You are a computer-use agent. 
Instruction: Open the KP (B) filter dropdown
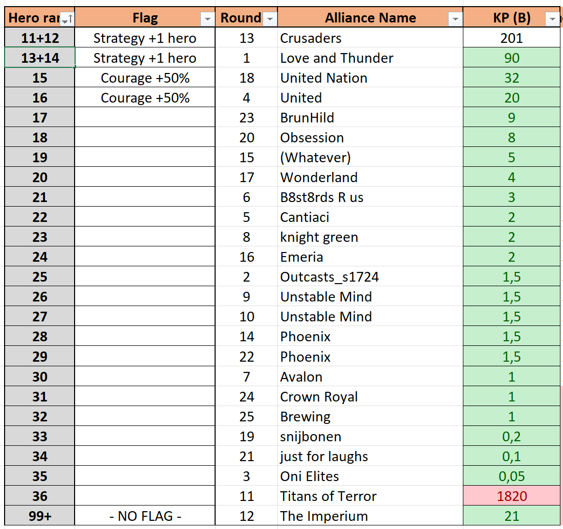click(552, 19)
